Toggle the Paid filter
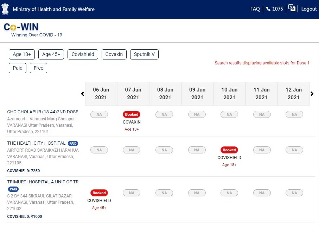This screenshot has height=227, width=319. [x=18, y=68]
